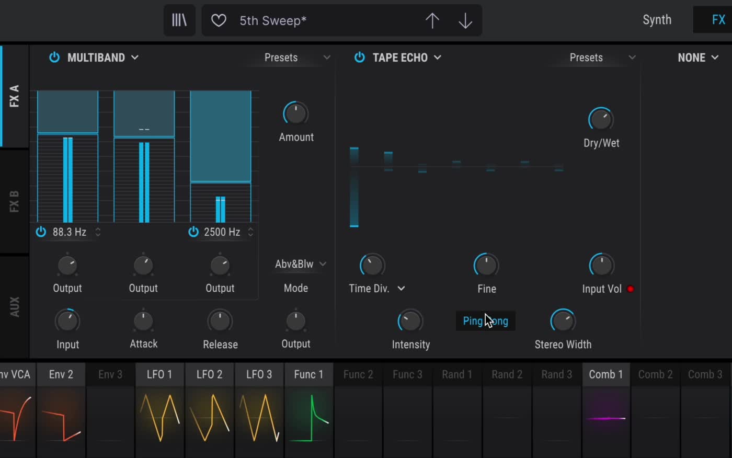Toggle Multiband effect power button
The image size is (732, 458).
tap(54, 57)
